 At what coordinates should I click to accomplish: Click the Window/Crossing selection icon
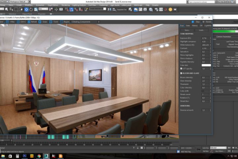coord(21,9)
